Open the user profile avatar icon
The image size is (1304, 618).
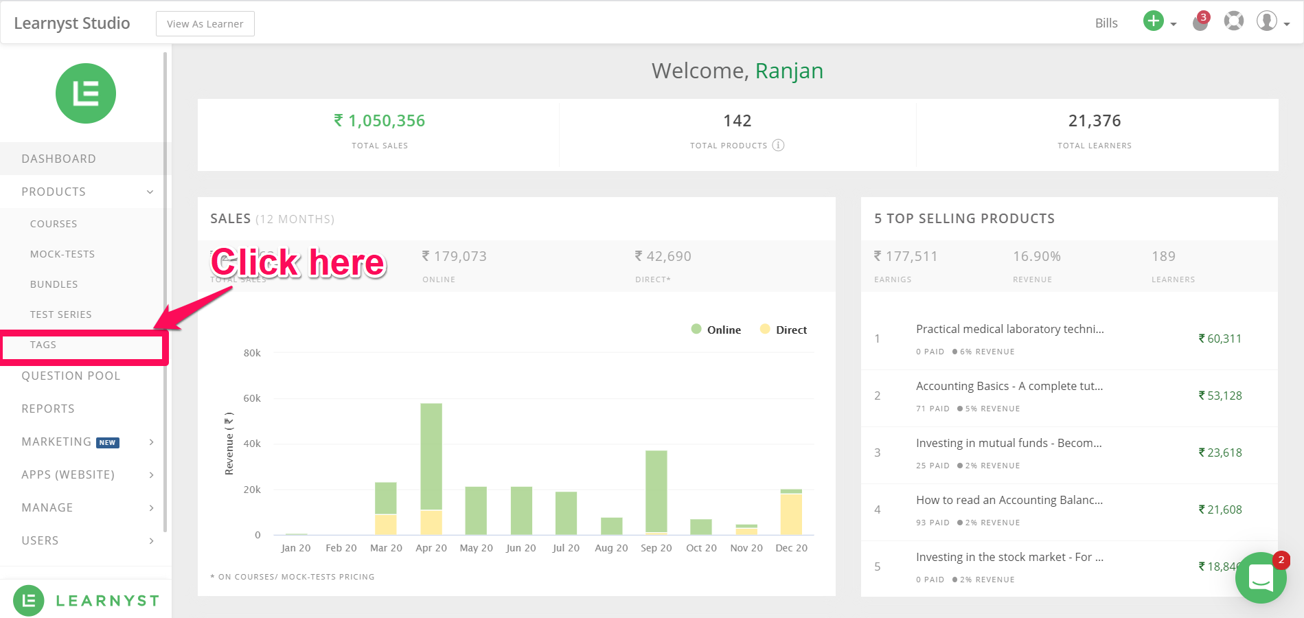(1267, 21)
